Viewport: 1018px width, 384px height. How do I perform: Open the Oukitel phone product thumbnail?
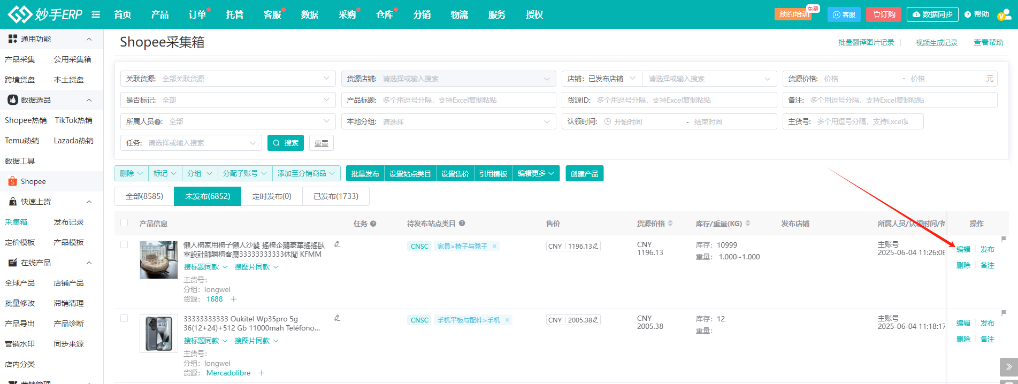tap(159, 334)
